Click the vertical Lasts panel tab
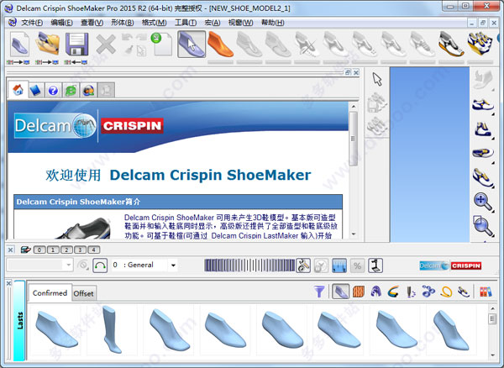 click(x=19, y=320)
